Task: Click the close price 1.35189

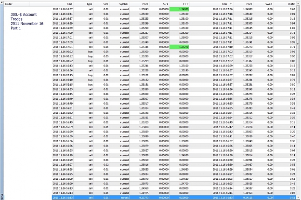Action: [x=248, y=14]
